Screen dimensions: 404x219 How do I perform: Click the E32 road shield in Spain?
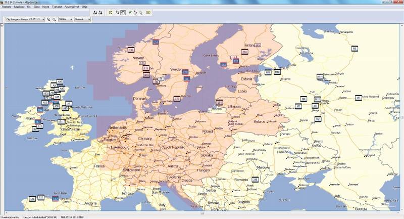point(41,197)
